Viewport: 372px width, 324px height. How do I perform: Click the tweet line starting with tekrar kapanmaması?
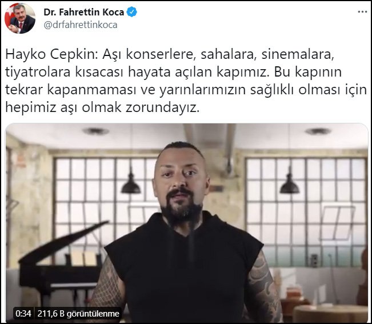186,90
